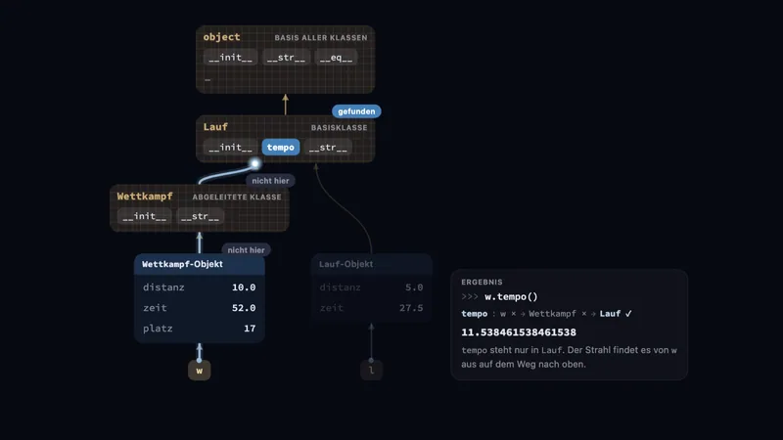Viewport: 783px width, 440px height.
Task: Click the 'Lauf ✓' step in lookup path
Action: [x=616, y=314]
